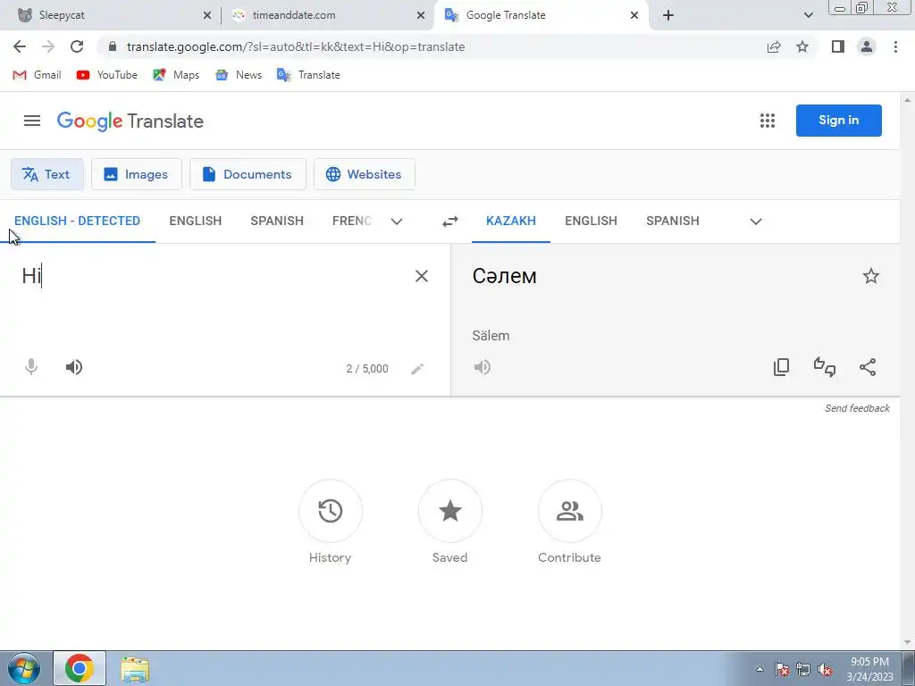Select Text translation mode

point(47,174)
